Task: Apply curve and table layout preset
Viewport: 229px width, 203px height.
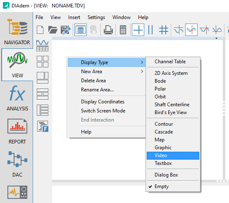Action: point(42,45)
